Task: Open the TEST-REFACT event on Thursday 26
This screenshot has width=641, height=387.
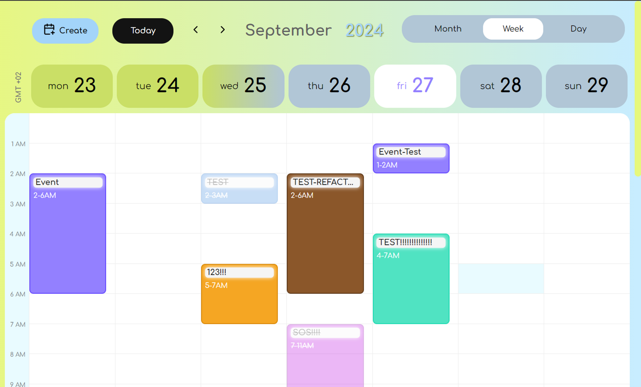Action: [326, 233]
